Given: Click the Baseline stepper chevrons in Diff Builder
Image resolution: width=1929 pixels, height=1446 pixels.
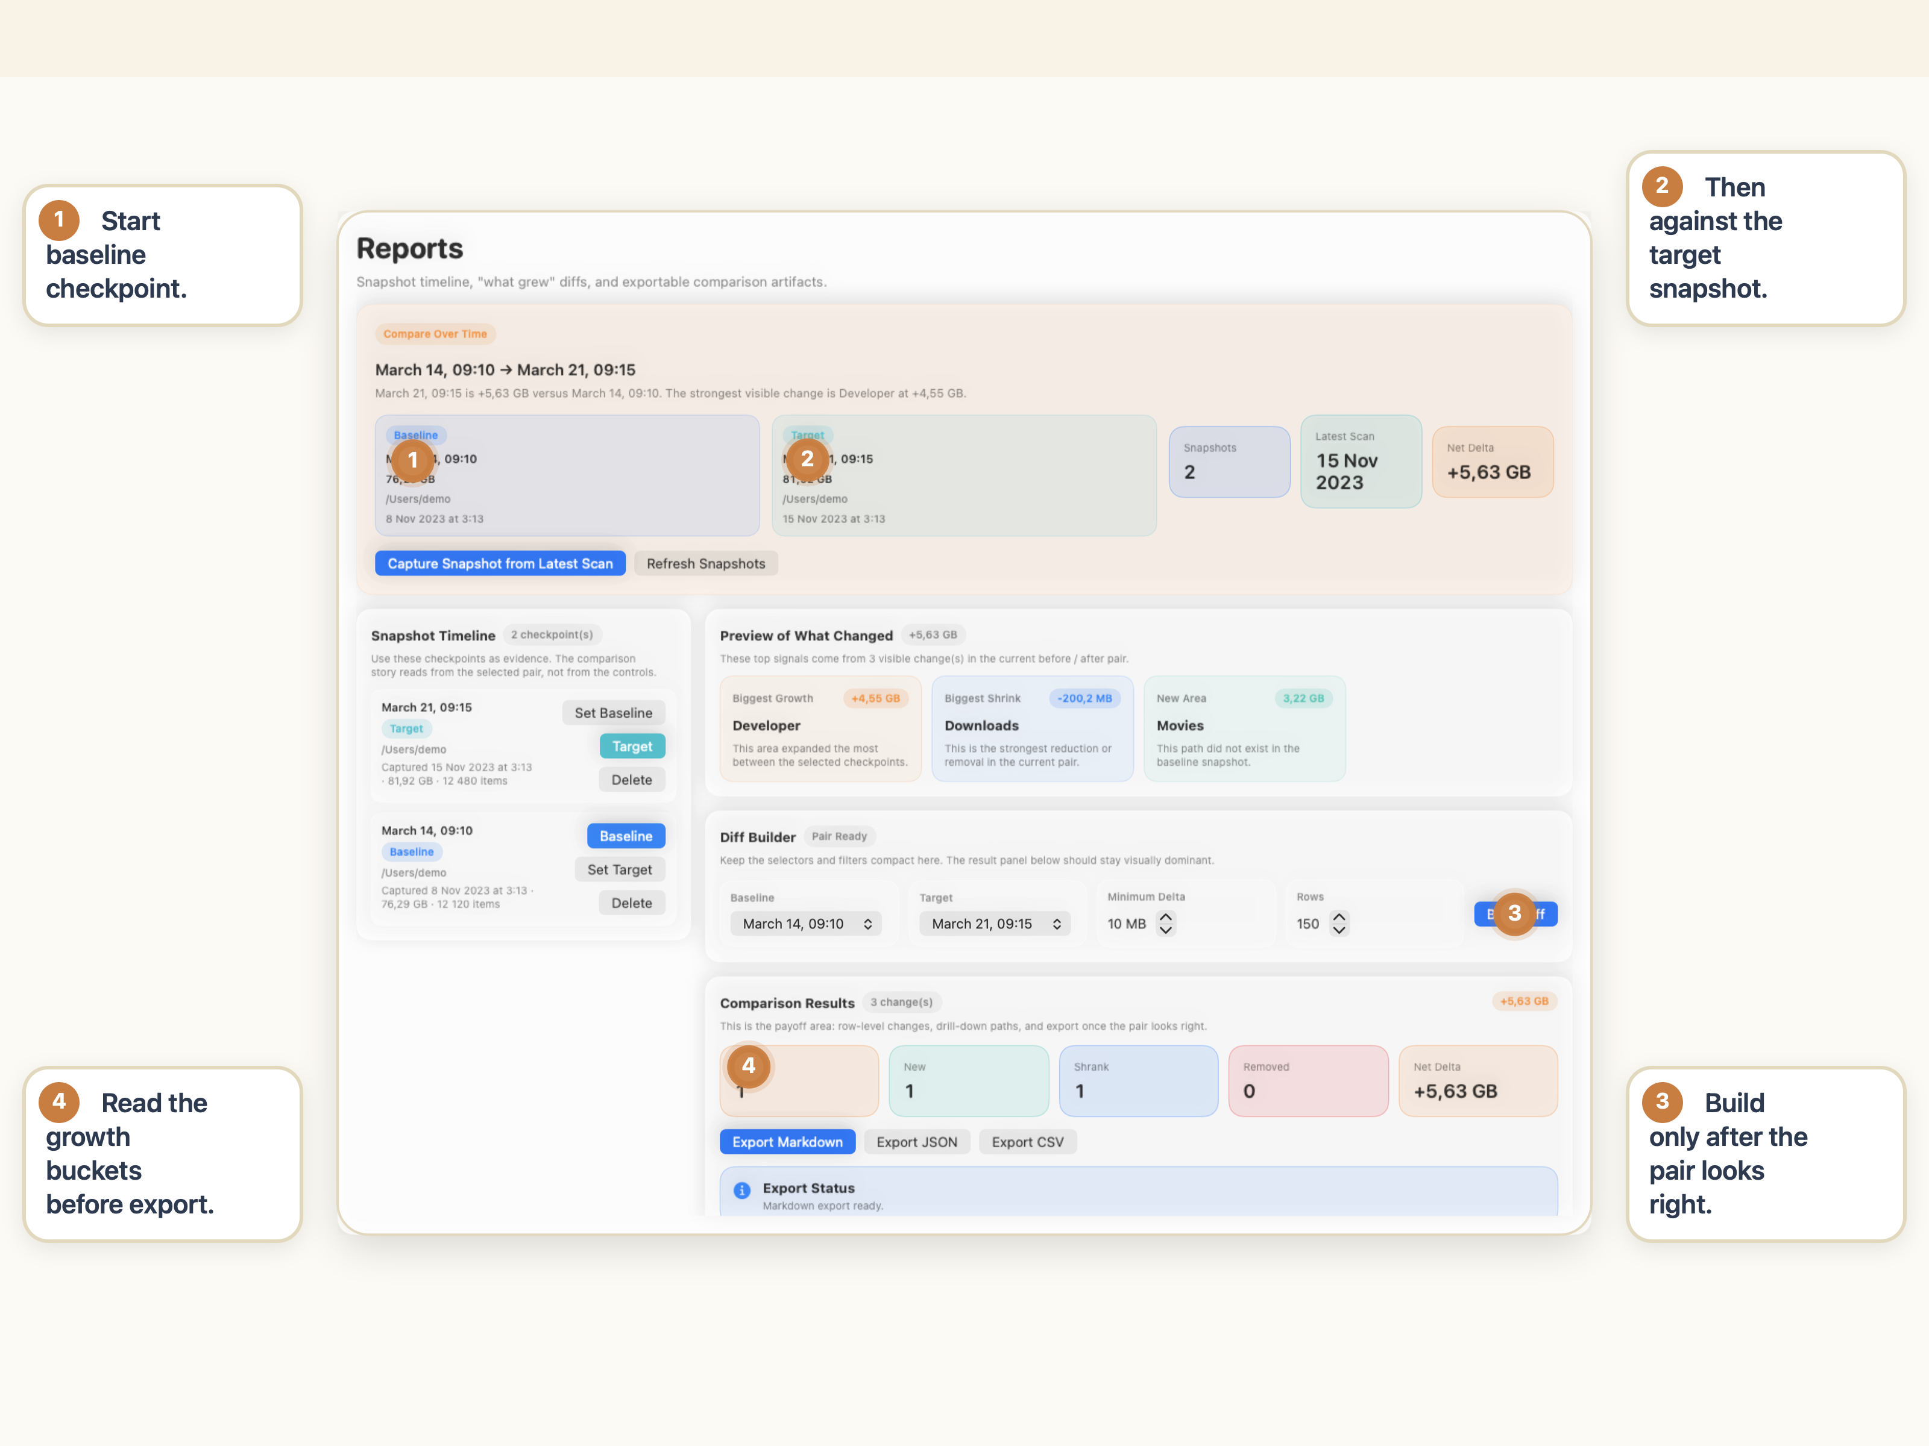Looking at the screenshot, I should pyautogui.click(x=869, y=923).
